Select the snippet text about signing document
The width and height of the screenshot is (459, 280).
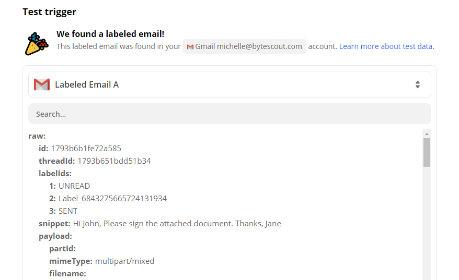(177, 224)
